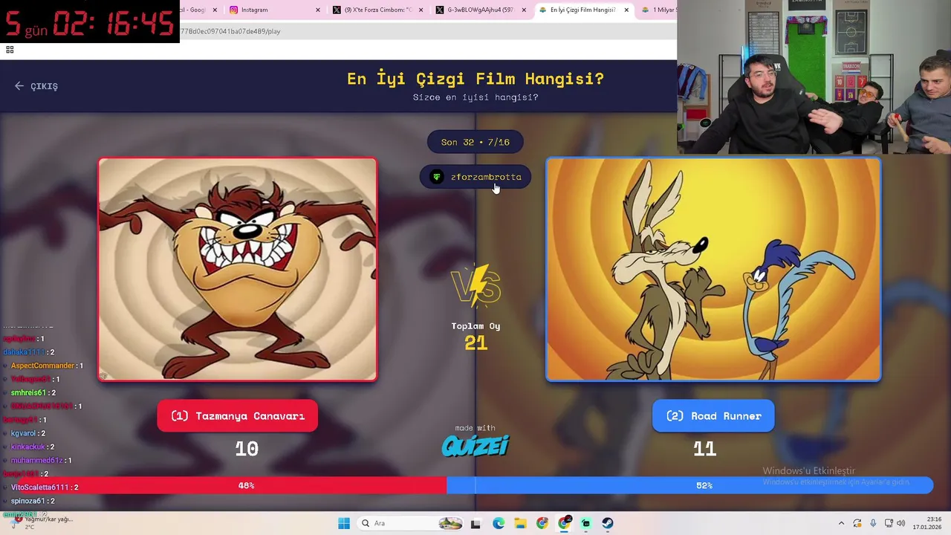Click chat user AspectCommander
Screen dimensions: 951x535
[42, 366]
